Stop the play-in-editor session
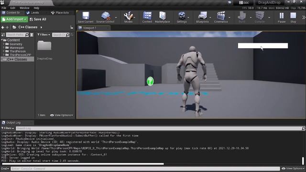 pos(293,17)
